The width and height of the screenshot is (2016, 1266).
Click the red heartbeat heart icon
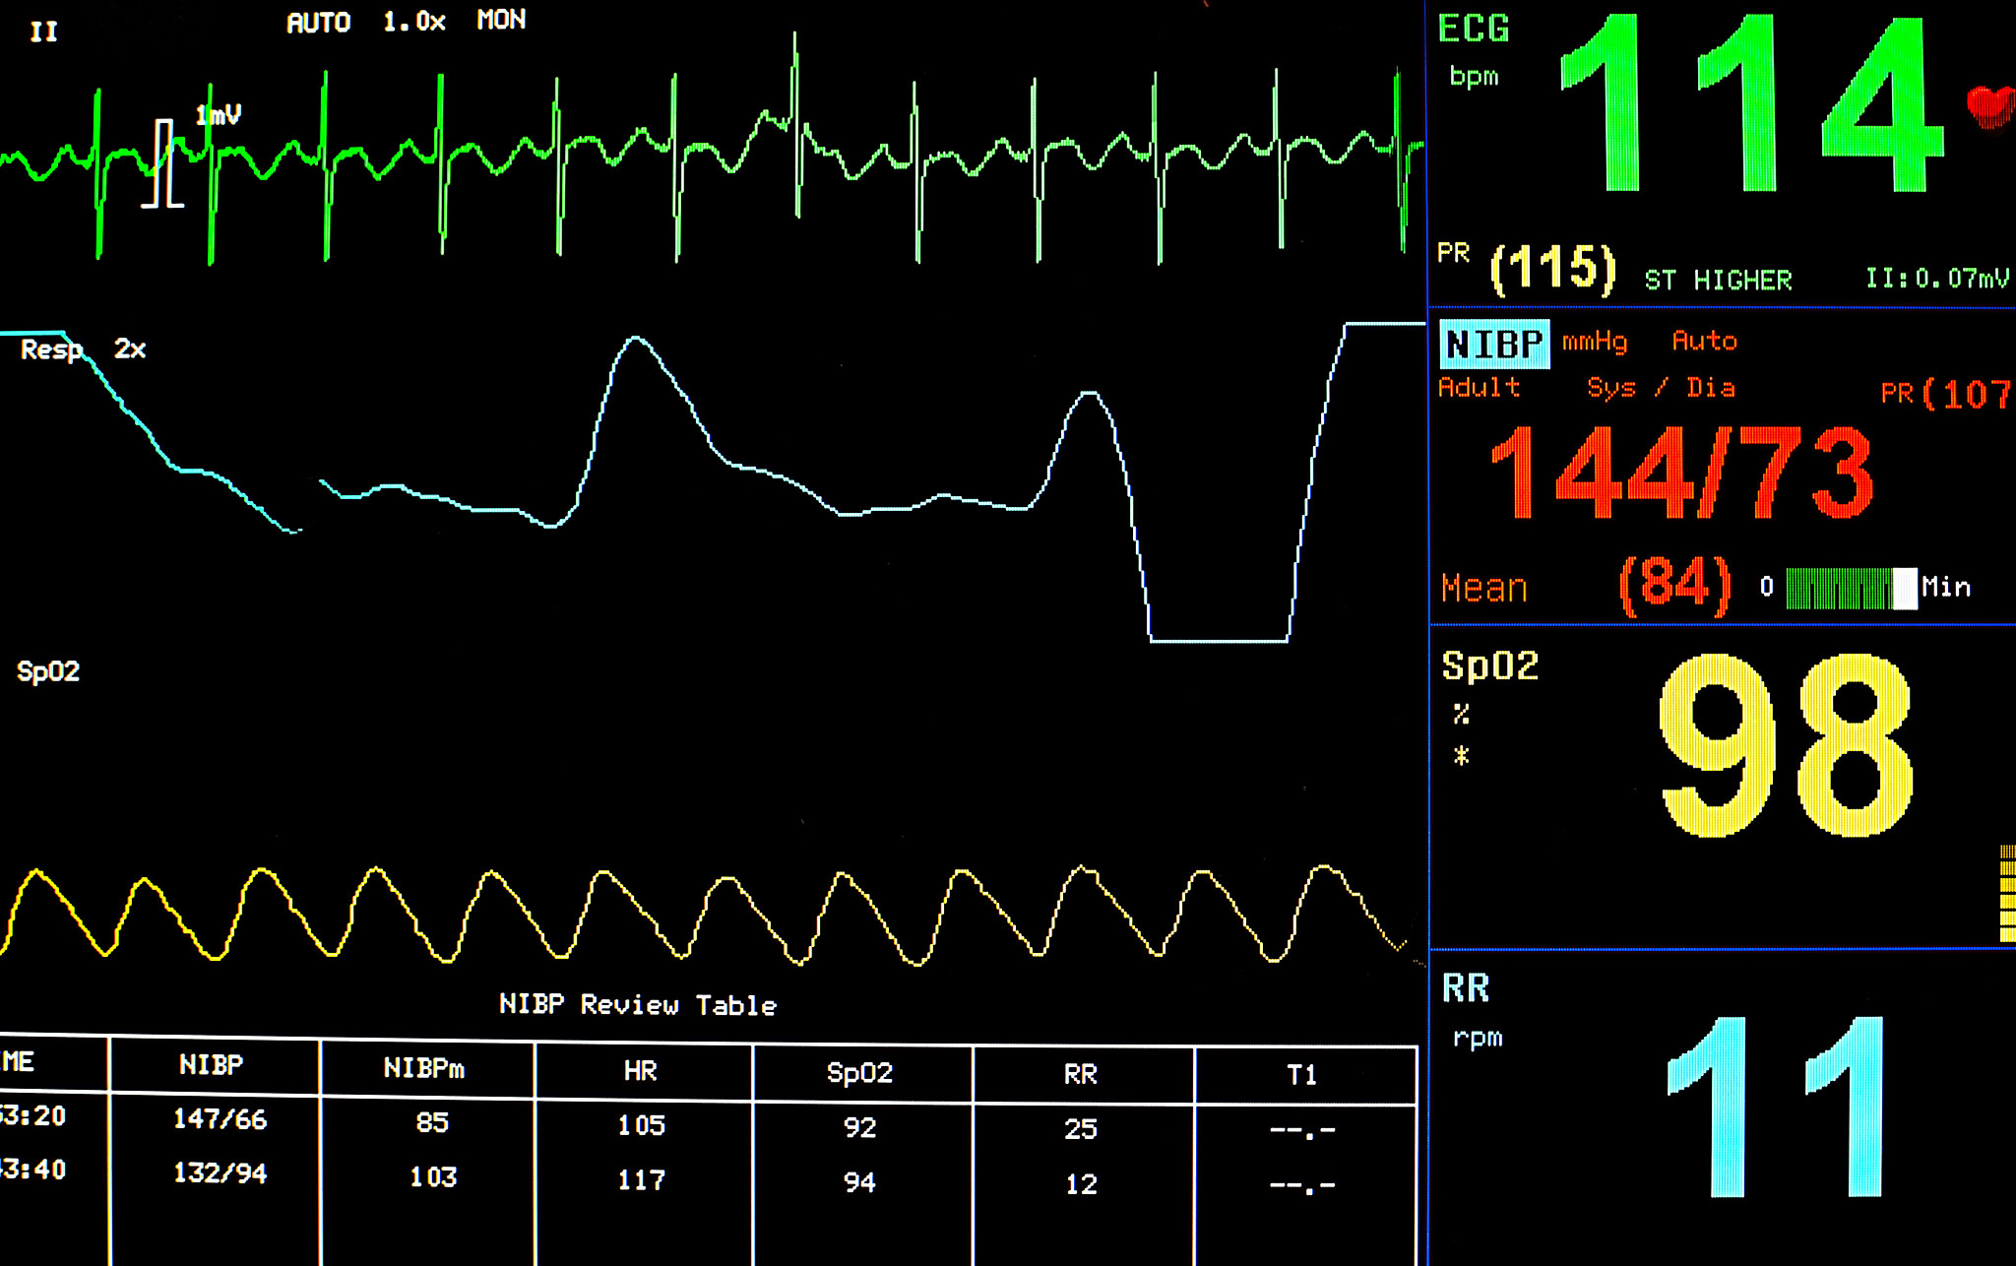click(x=1991, y=105)
